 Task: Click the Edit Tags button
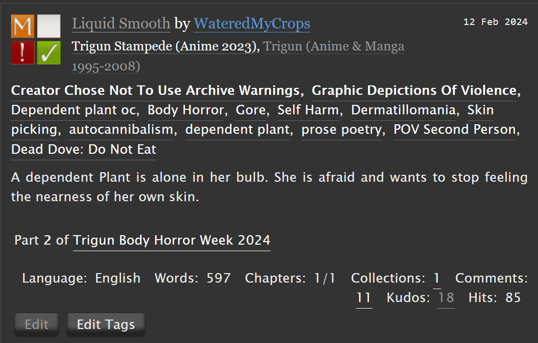click(105, 325)
